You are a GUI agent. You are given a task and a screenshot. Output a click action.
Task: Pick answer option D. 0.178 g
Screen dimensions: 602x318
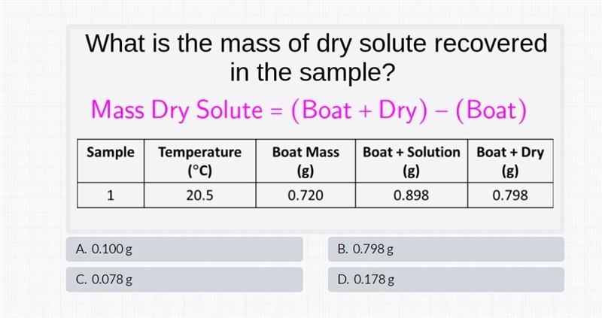pyautogui.click(x=446, y=280)
